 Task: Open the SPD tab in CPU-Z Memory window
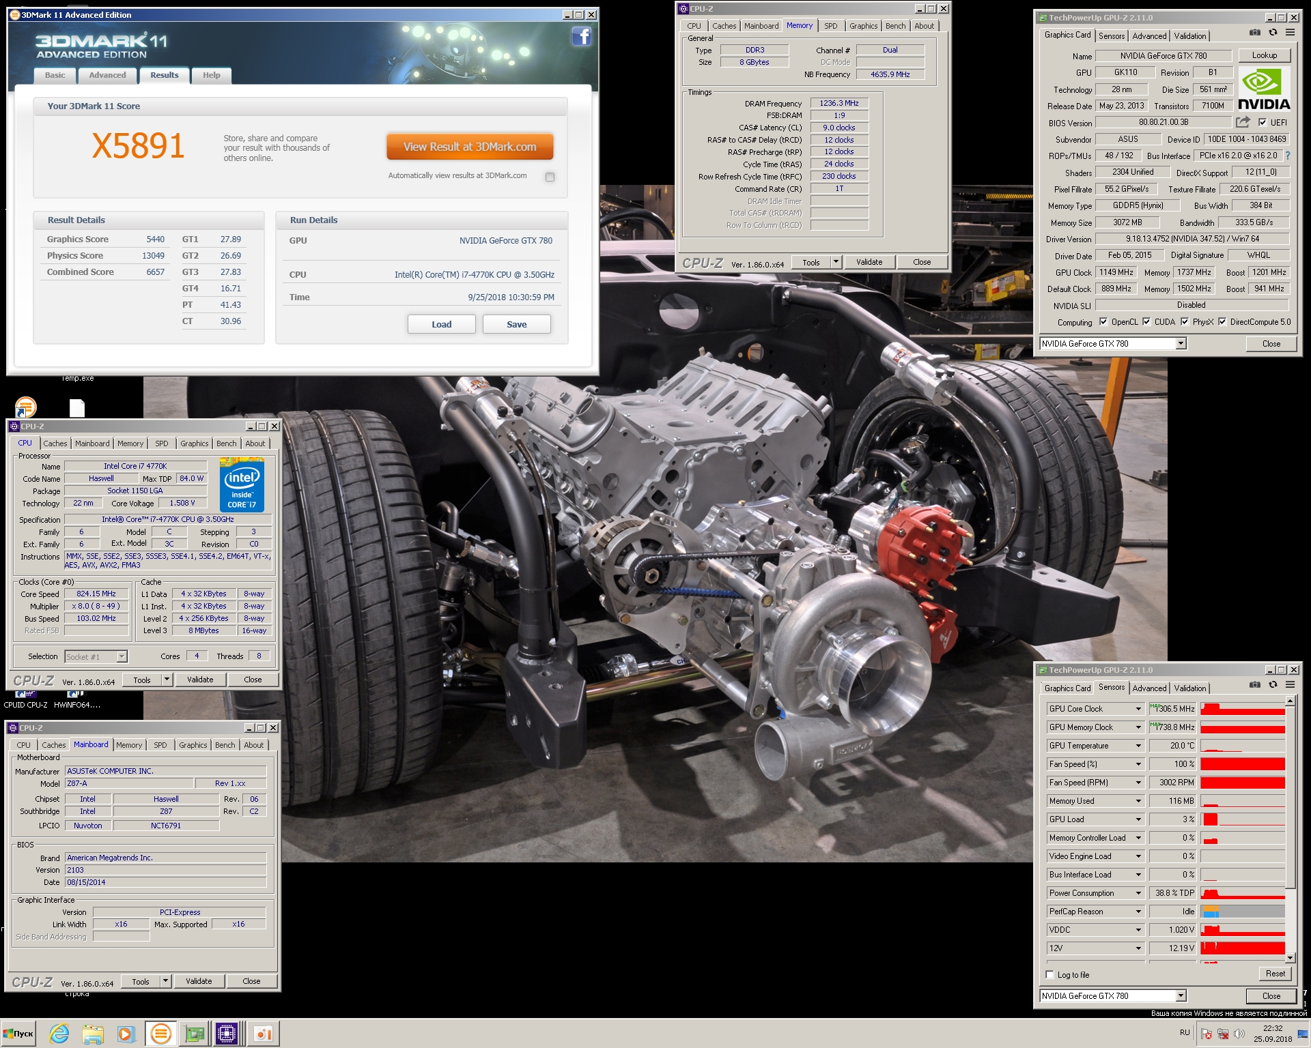coord(830,26)
